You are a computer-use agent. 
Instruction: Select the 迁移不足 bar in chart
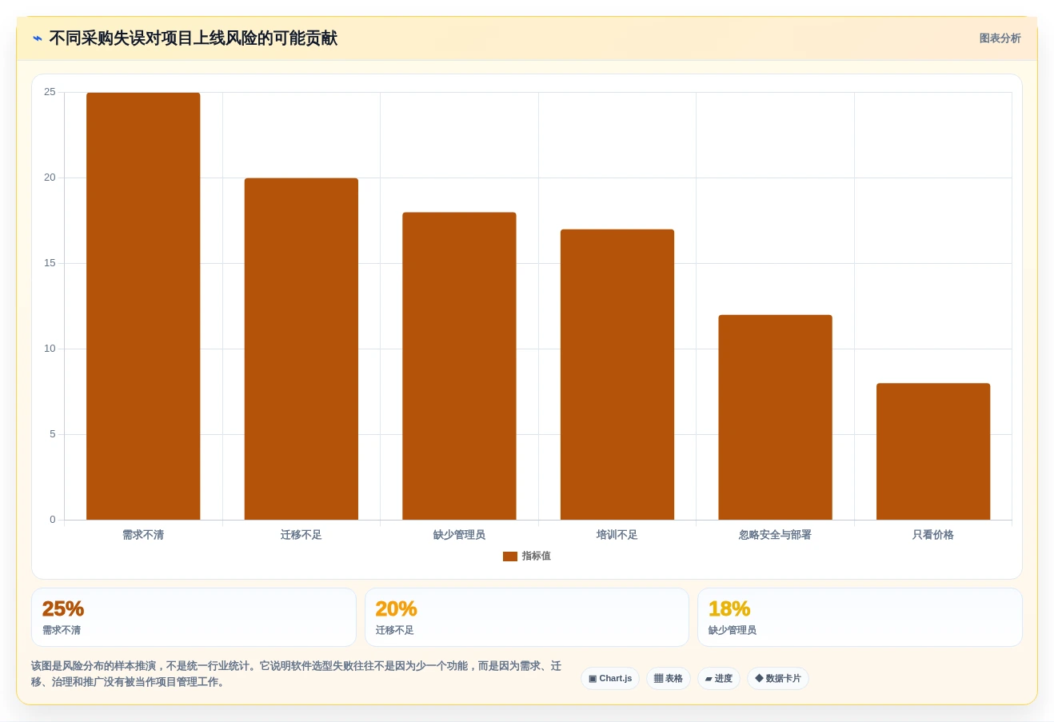coord(301,349)
